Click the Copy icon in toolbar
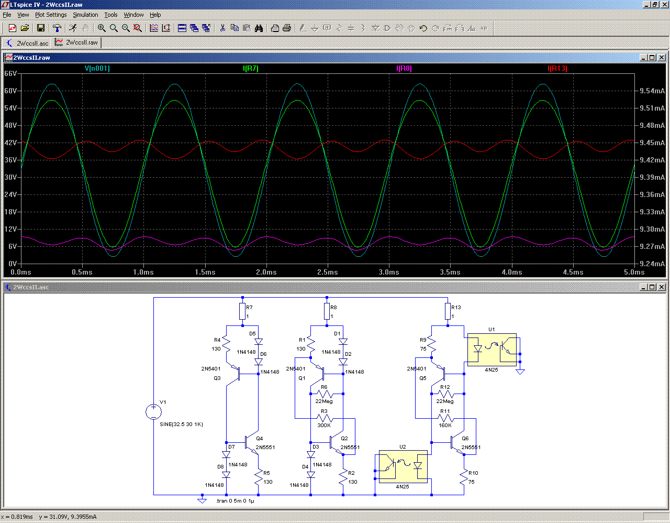 (x=234, y=28)
